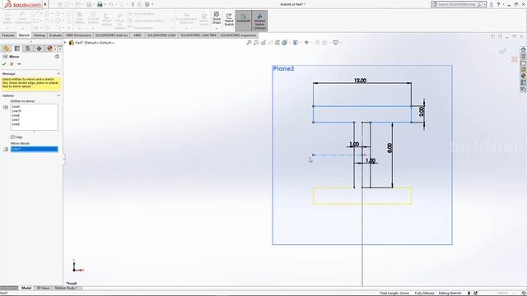Click the 12.00 dimension value

(x=360, y=81)
